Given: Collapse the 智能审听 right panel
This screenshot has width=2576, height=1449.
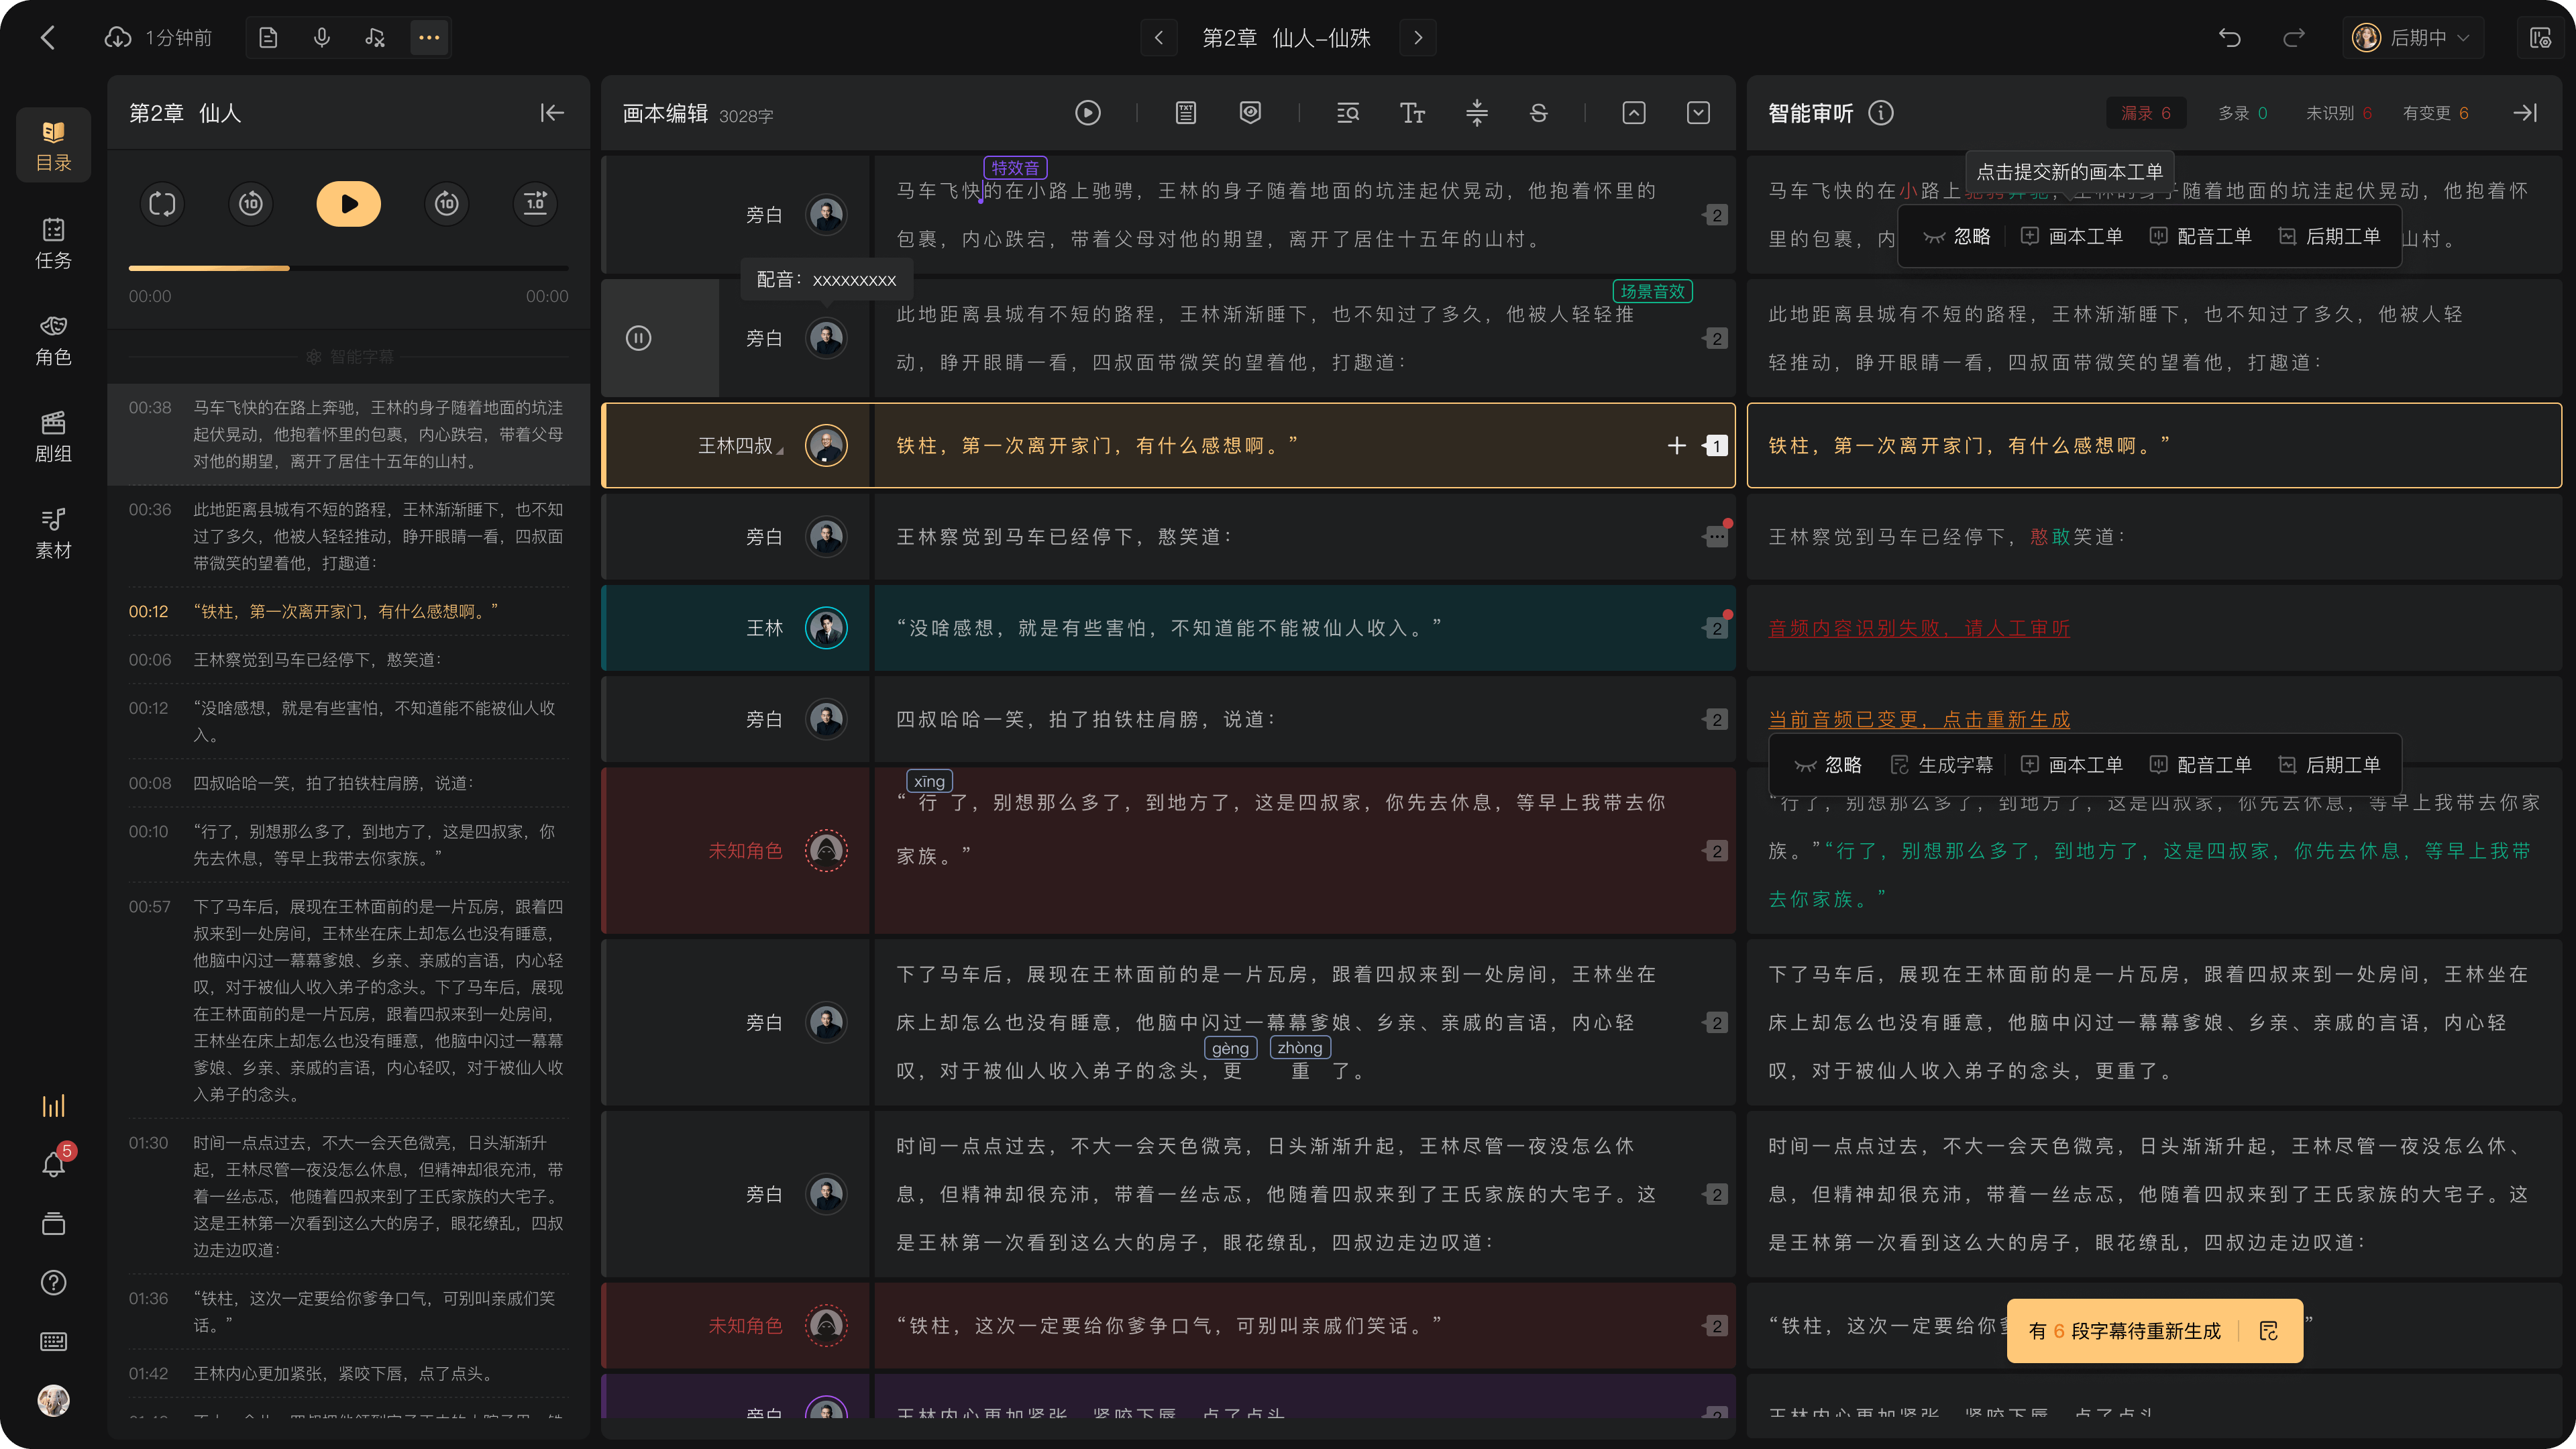Looking at the screenshot, I should (x=2526, y=113).
